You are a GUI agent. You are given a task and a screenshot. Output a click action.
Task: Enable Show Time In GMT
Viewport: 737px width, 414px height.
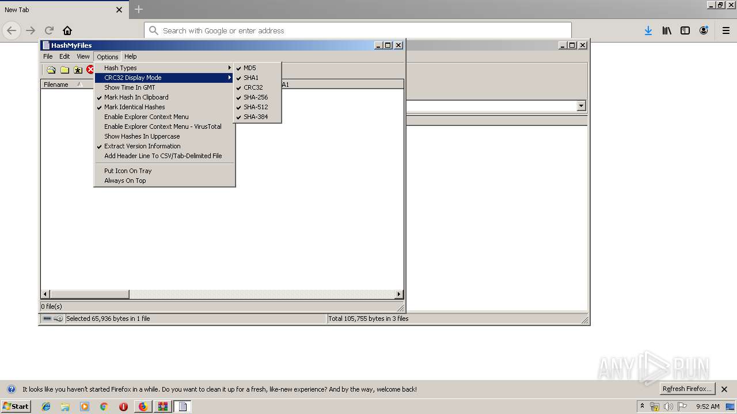pos(165,87)
